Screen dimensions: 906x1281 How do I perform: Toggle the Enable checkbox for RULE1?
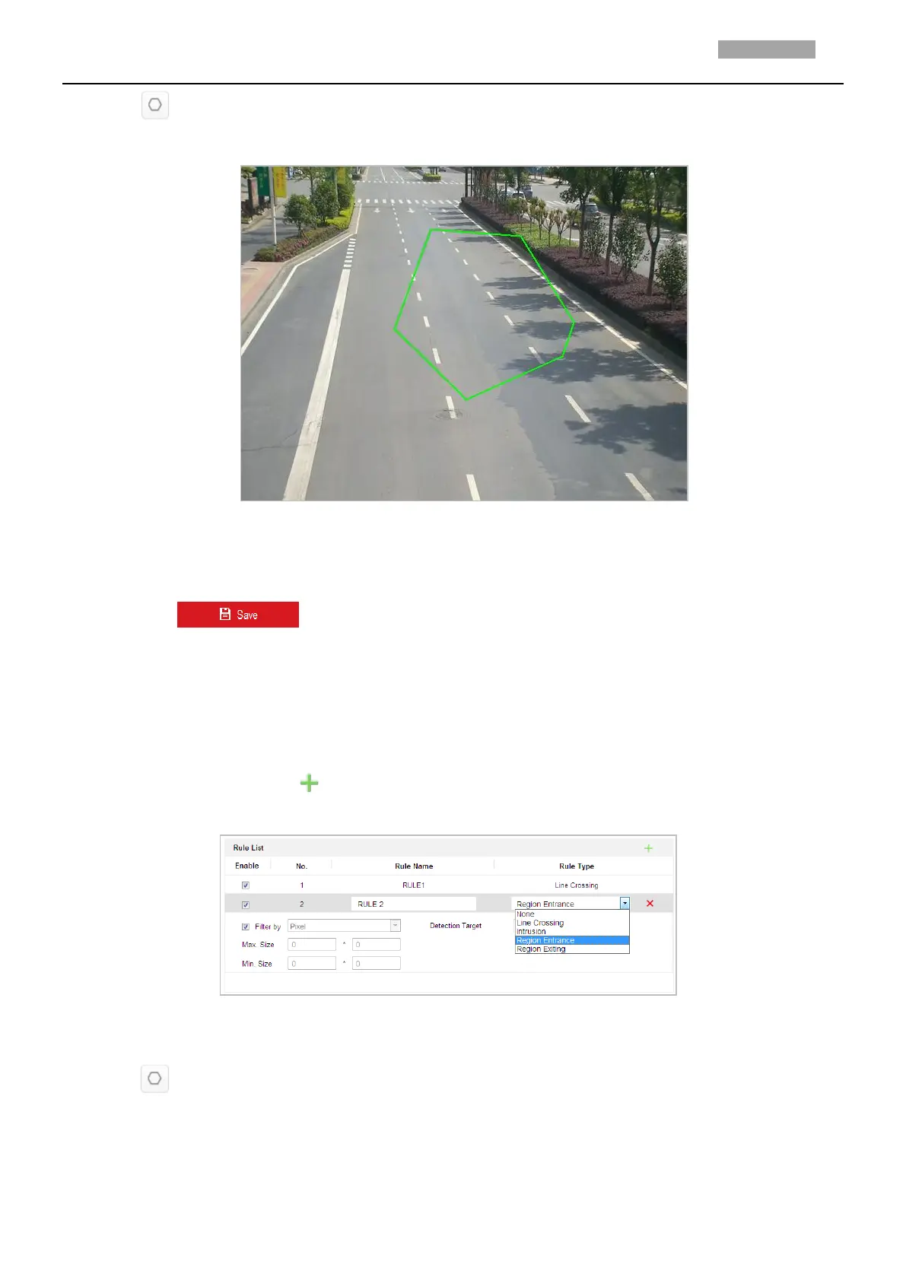pos(246,885)
